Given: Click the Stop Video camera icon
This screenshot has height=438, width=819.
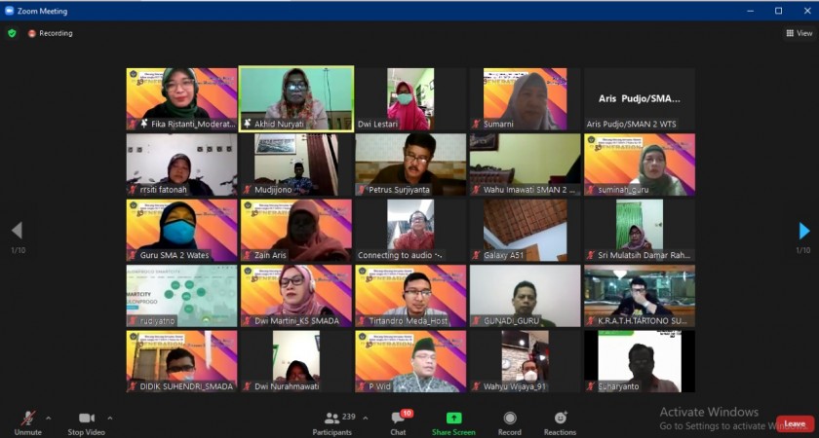Looking at the screenshot, I should coord(86,419).
